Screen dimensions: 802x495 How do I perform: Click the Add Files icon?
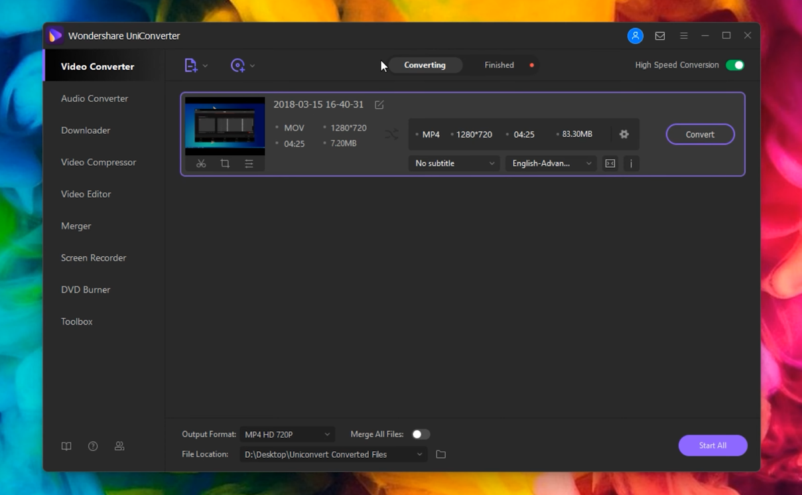[x=190, y=65]
